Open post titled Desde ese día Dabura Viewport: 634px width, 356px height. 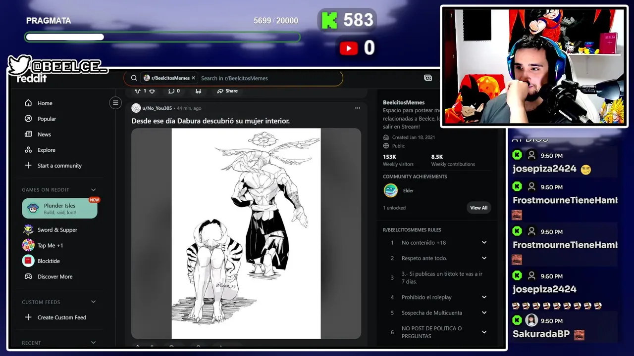pos(211,121)
